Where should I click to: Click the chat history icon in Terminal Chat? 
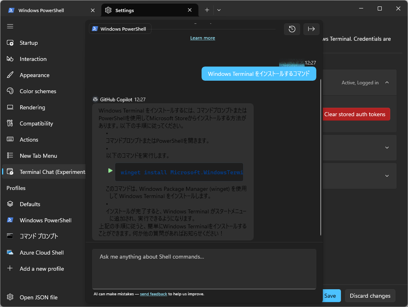pos(292,28)
